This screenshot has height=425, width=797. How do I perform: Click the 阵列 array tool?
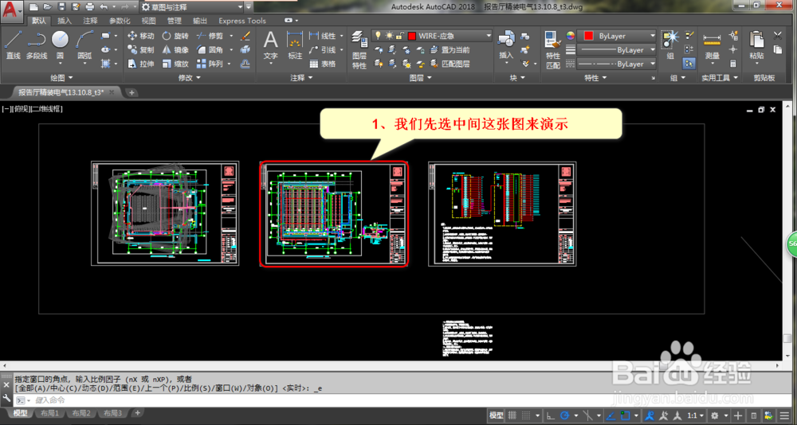click(x=210, y=64)
